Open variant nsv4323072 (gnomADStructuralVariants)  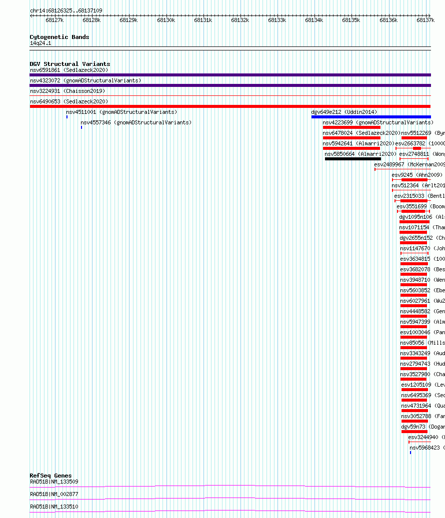pyautogui.click(x=85, y=80)
